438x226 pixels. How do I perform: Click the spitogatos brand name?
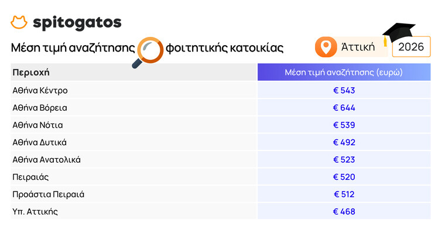pos(77,23)
